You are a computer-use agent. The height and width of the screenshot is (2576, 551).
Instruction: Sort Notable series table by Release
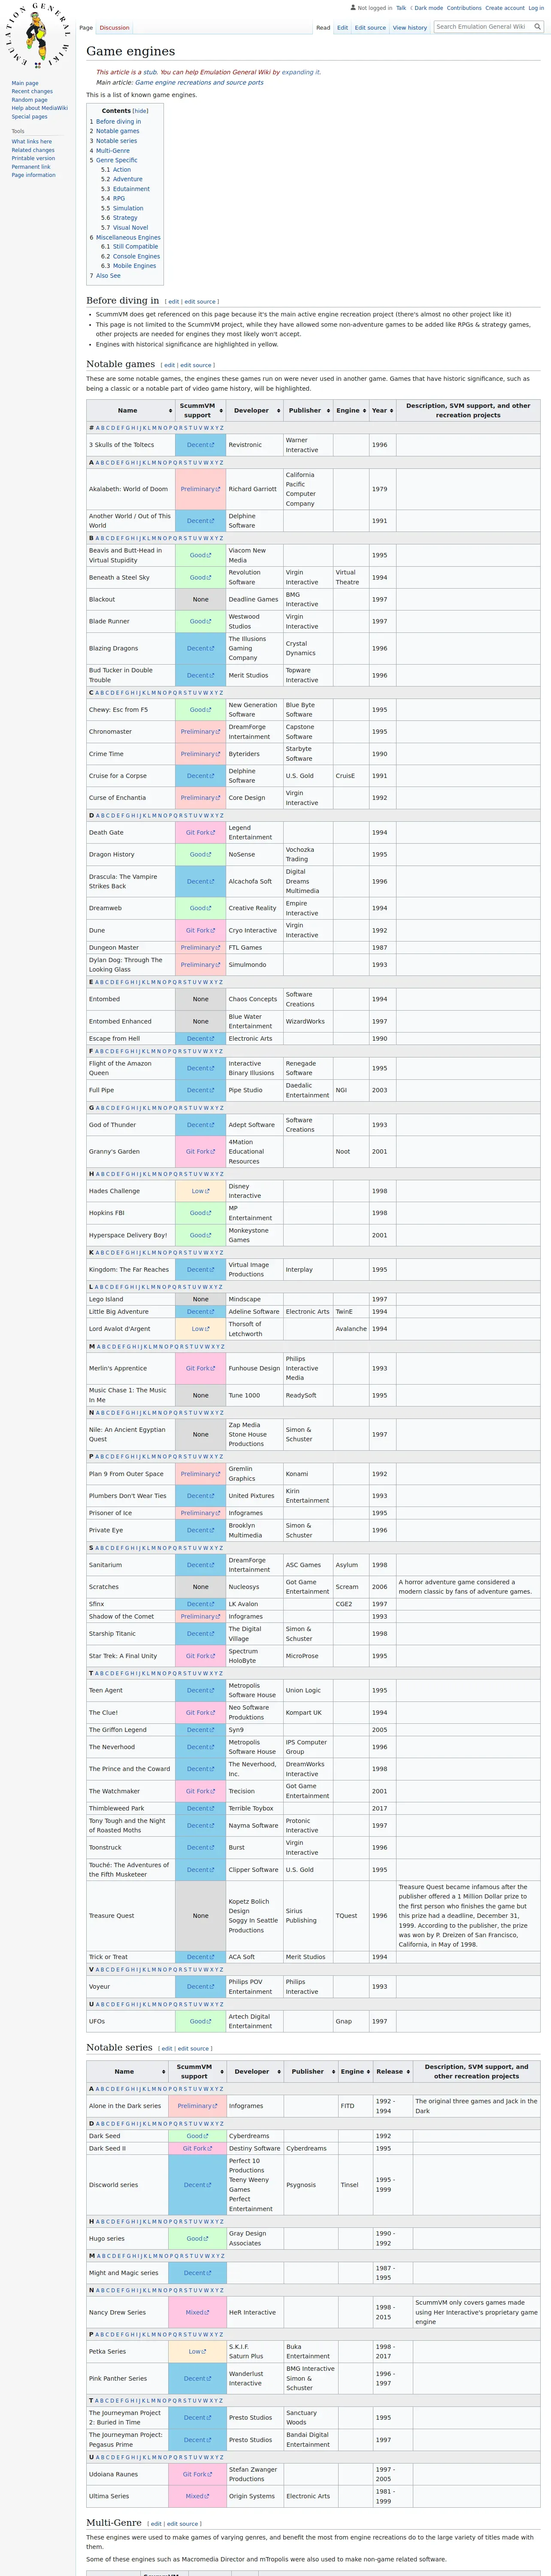coord(393,2071)
